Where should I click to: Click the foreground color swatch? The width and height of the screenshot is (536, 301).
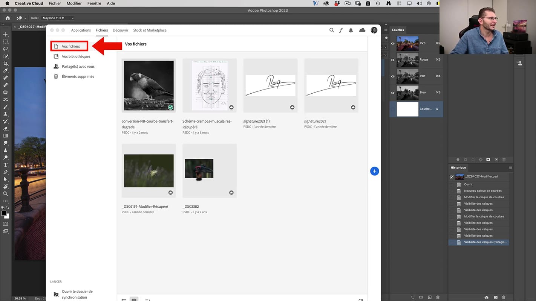pos(4,213)
